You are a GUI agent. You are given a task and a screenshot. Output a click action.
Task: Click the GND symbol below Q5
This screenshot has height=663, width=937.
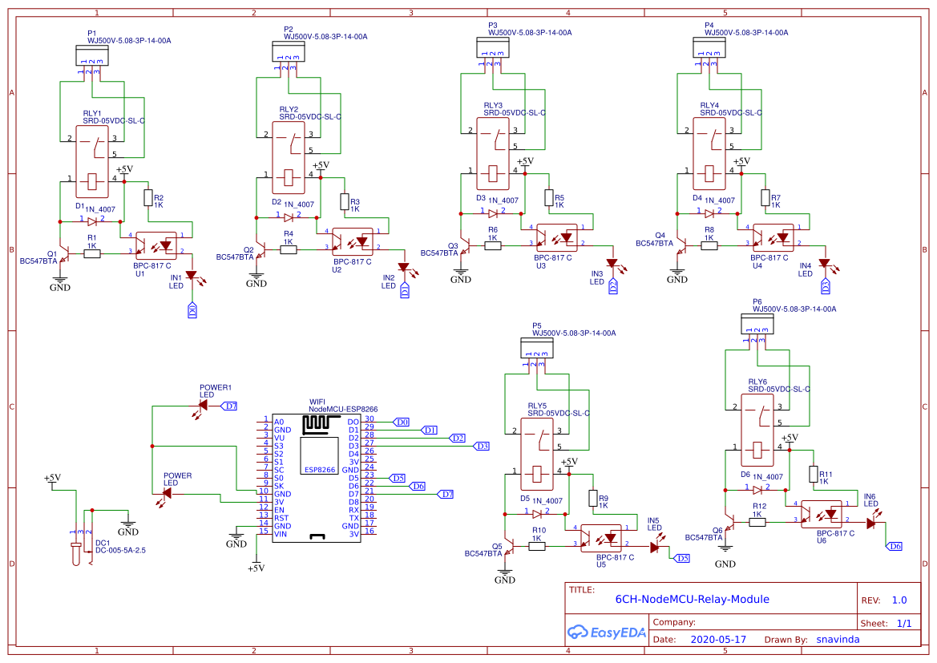tap(505, 571)
